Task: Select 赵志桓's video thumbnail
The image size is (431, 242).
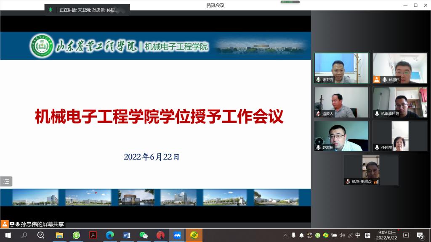Action: tap(341, 136)
